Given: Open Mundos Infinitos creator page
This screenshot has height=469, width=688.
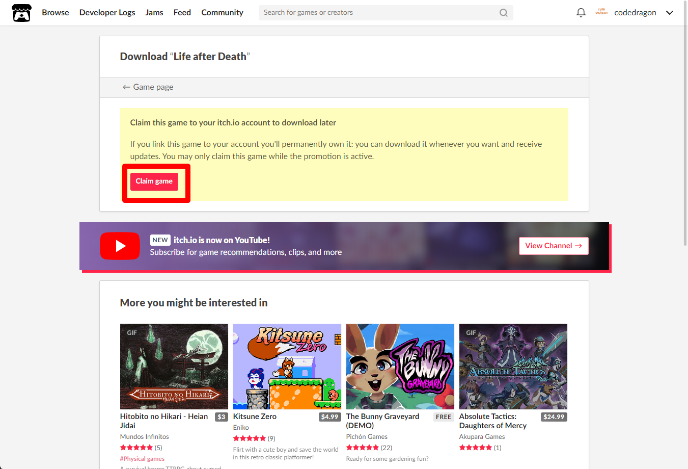Looking at the screenshot, I should click(x=145, y=437).
